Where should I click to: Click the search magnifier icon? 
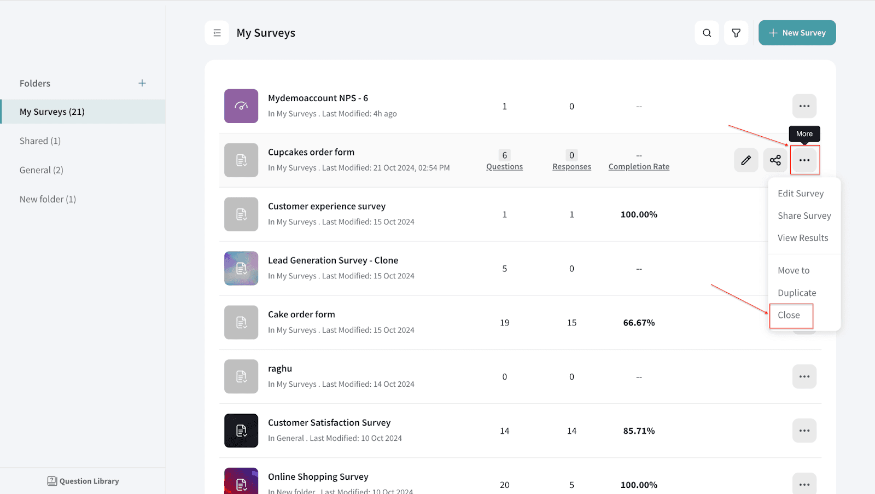707,33
